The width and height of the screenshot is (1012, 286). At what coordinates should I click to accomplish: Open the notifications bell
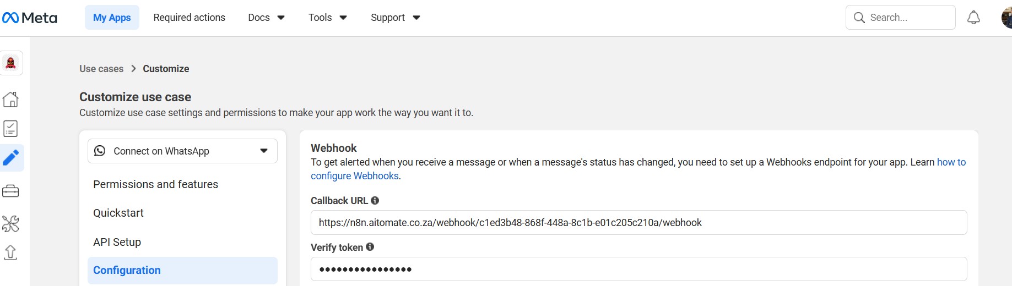pos(973,18)
